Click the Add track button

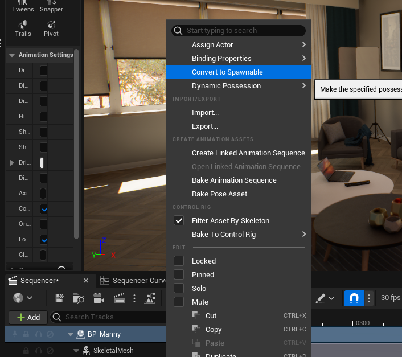point(28,317)
